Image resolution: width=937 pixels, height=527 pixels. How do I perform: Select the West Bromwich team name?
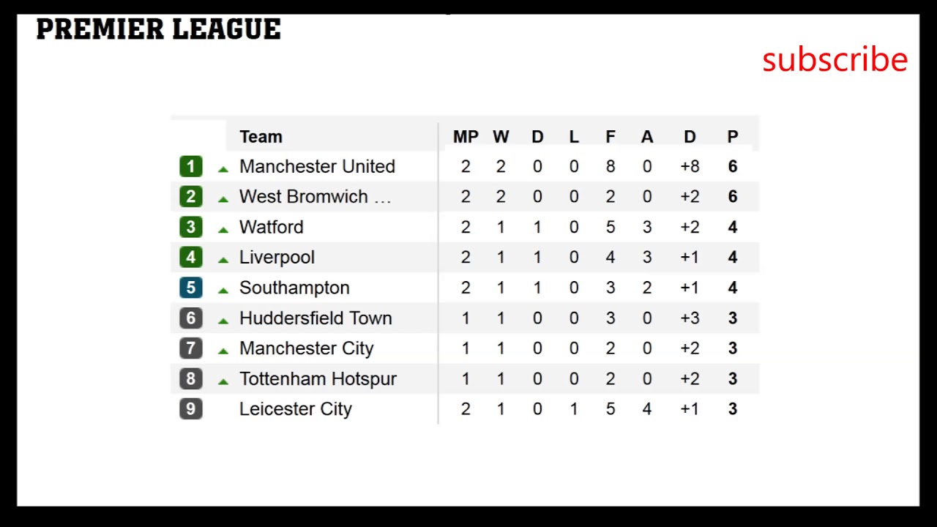315,197
